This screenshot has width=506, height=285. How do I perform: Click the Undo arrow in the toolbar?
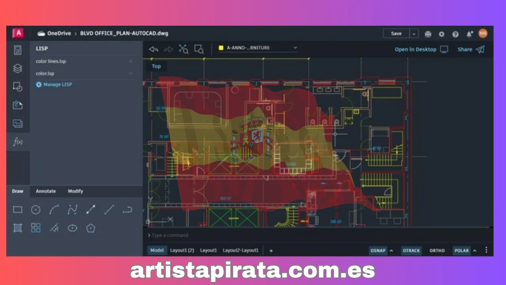(153, 49)
